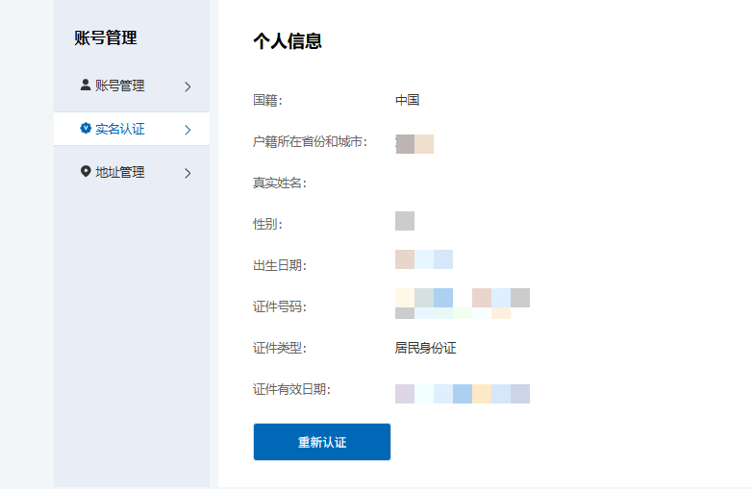Click the 户籍所在省份和城市 field label
The image size is (753, 489).
pos(310,142)
